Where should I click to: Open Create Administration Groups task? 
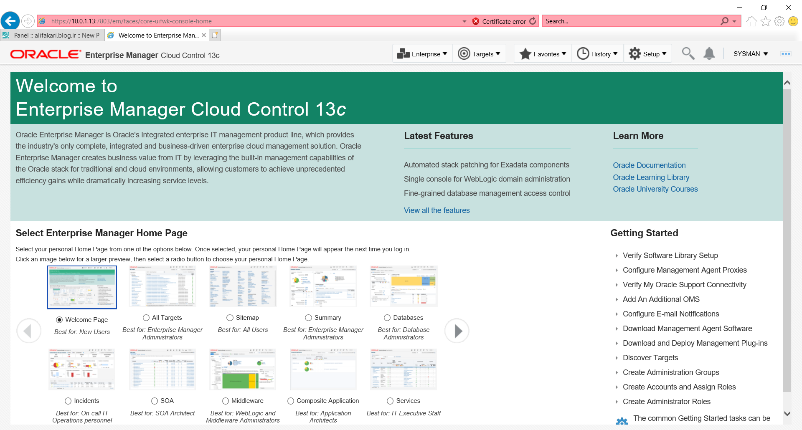[x=671, y=372]
